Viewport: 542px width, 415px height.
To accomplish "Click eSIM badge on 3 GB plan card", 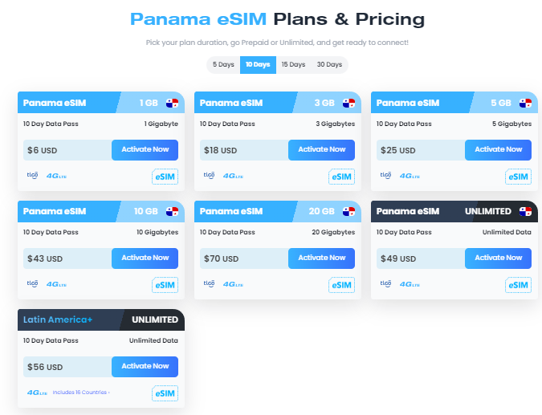I will coord(341,177).
